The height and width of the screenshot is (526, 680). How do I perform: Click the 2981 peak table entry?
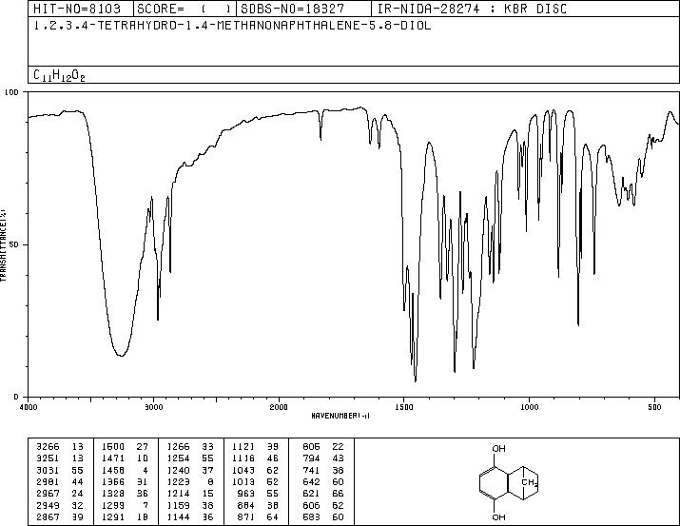(60, 481)
